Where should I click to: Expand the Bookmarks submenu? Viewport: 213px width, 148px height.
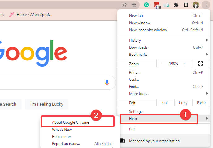(164, 55)
